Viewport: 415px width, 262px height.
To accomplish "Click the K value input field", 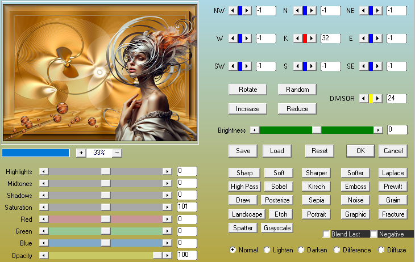I will pos(330,39).
